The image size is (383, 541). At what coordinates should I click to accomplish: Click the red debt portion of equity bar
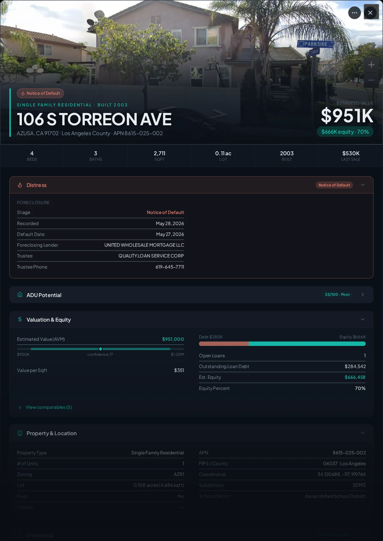(223, 344)
